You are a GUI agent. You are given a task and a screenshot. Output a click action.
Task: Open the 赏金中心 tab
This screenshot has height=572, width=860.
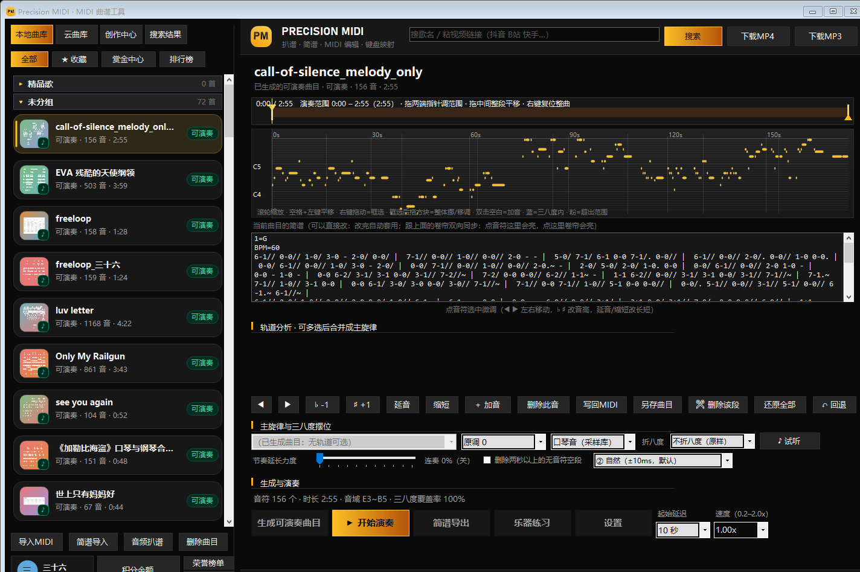pos(128,59)
